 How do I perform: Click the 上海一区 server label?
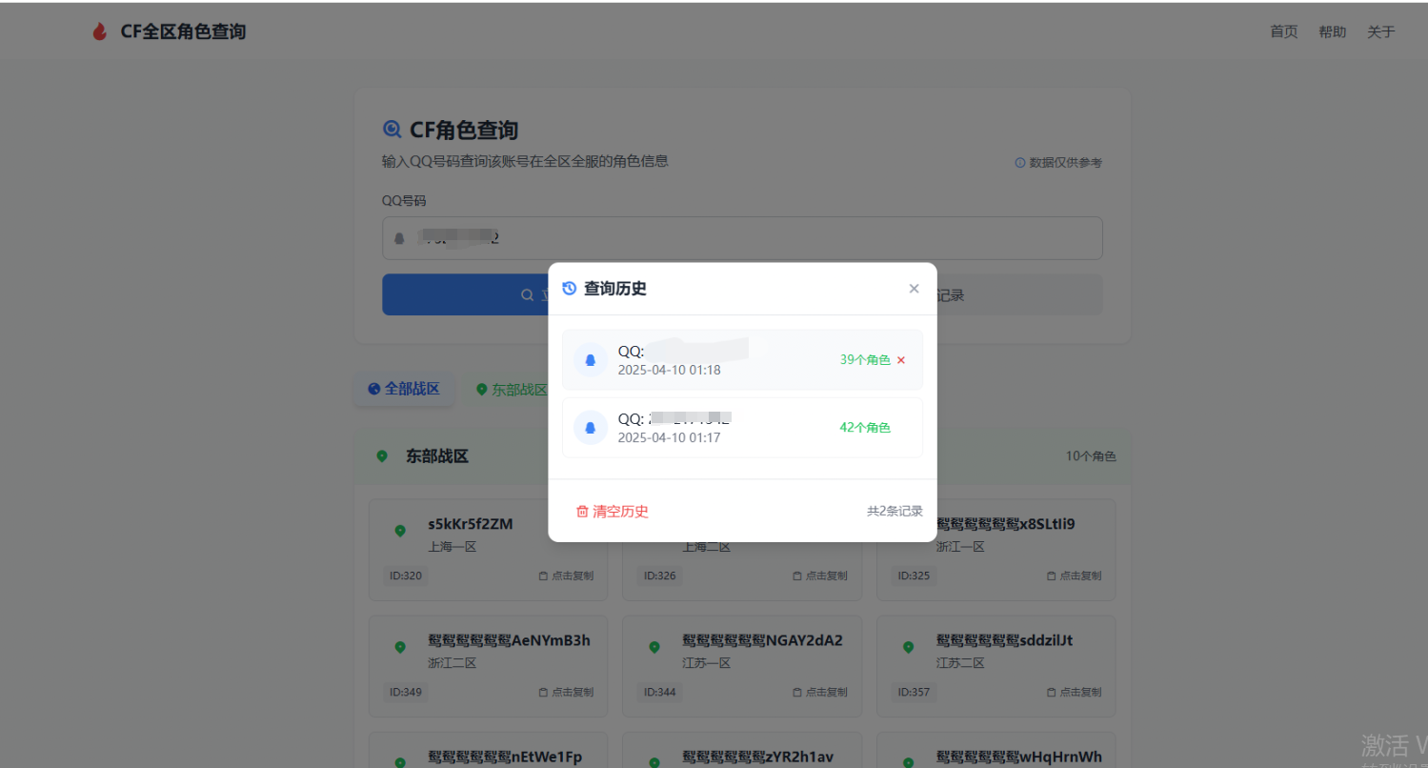click(x=452, y=547)
